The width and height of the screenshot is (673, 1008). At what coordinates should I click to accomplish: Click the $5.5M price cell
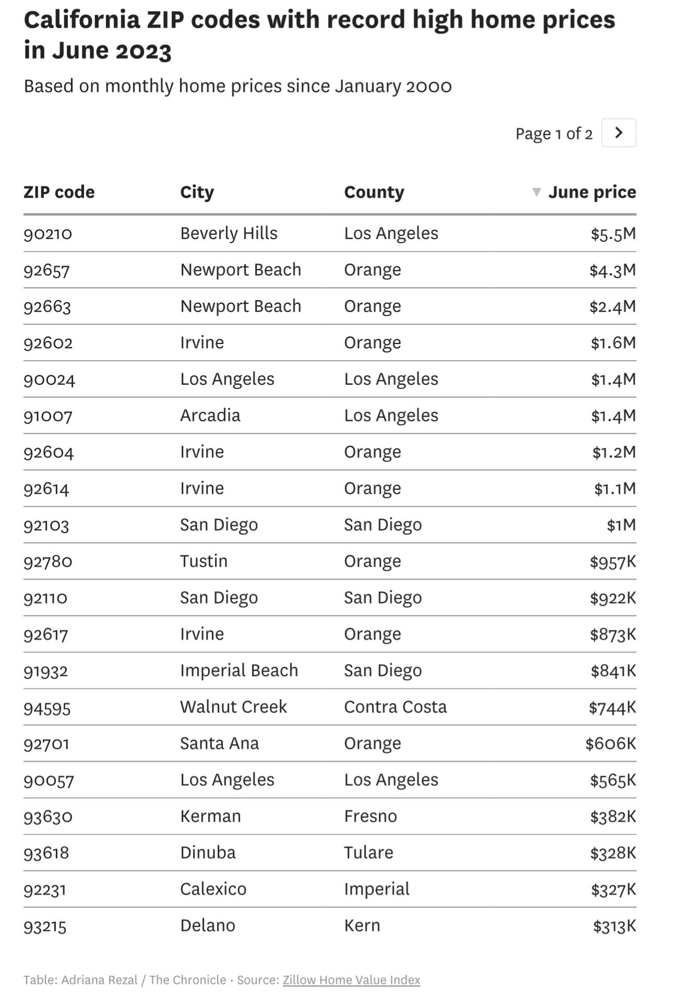click(x=613, y=233)
